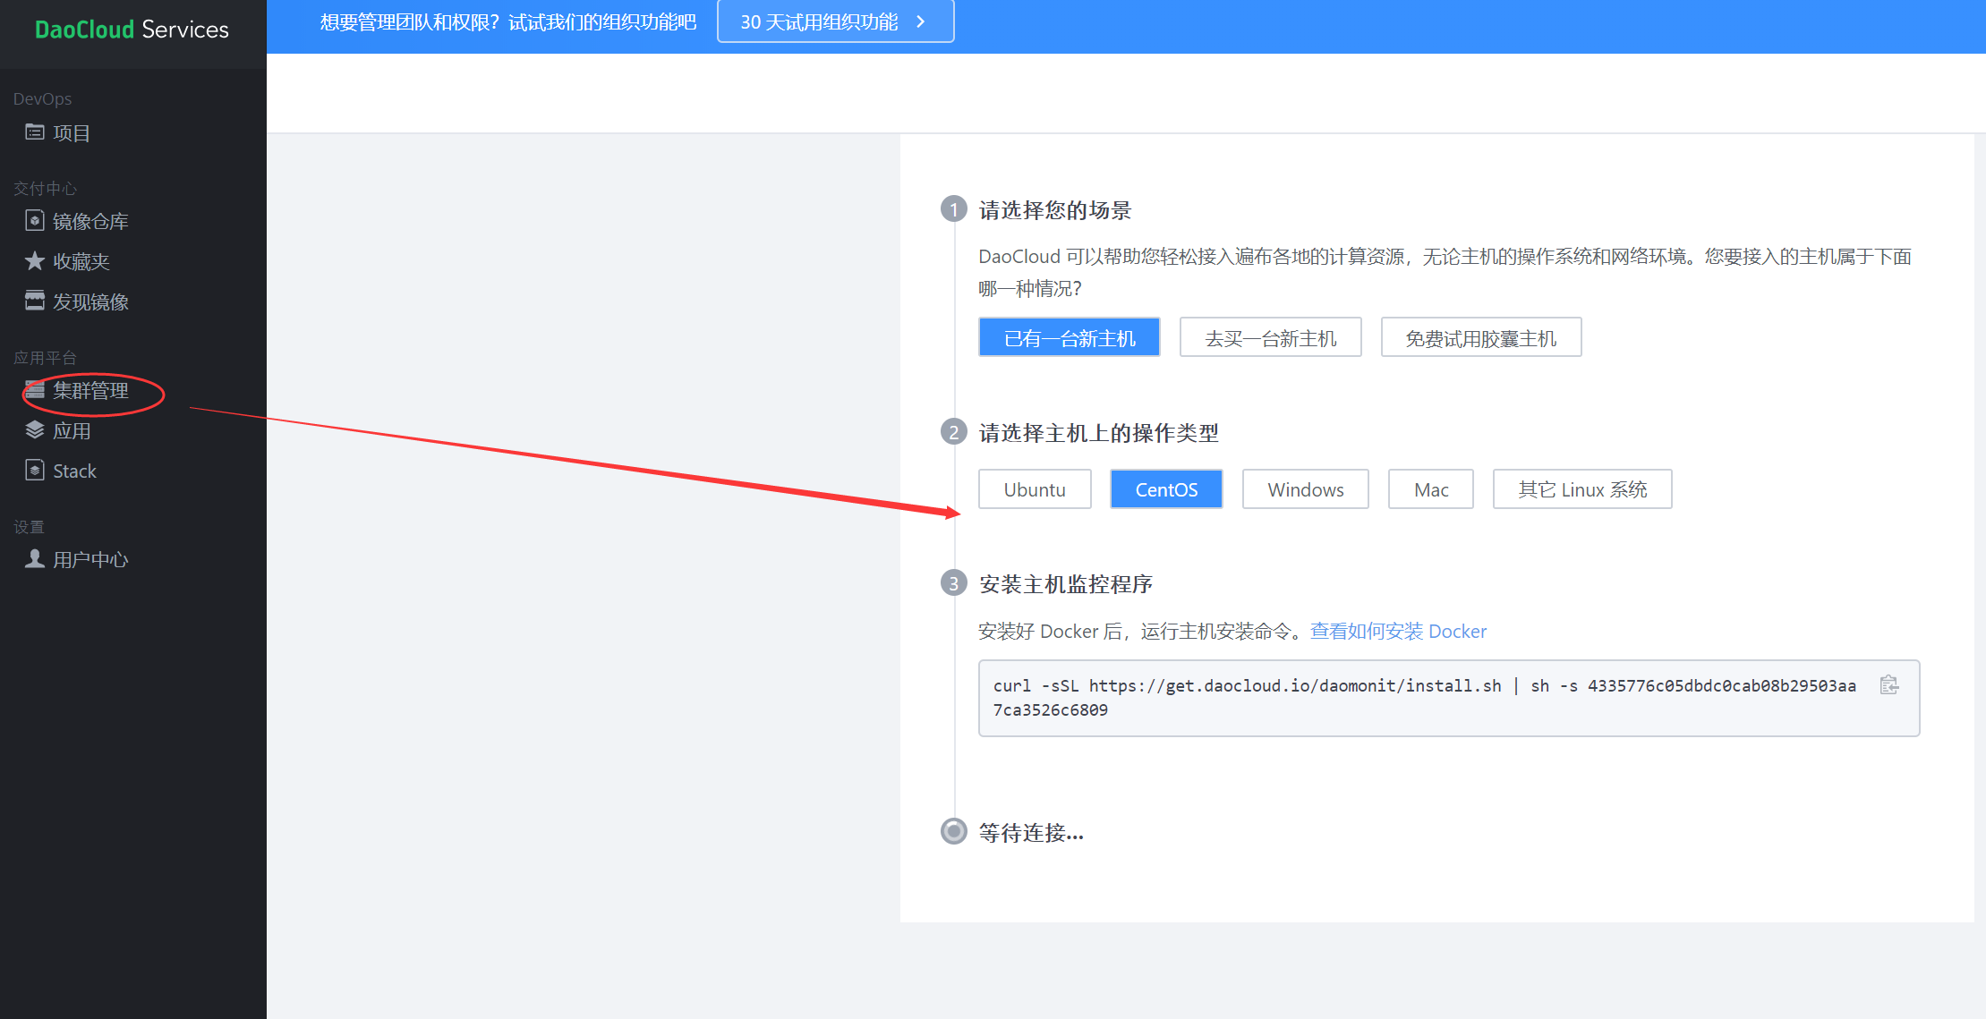Viewport: 1986px width, 1019px height.
Task: Go to 镜像仓库 in sidebar
Action: point(90,221)
